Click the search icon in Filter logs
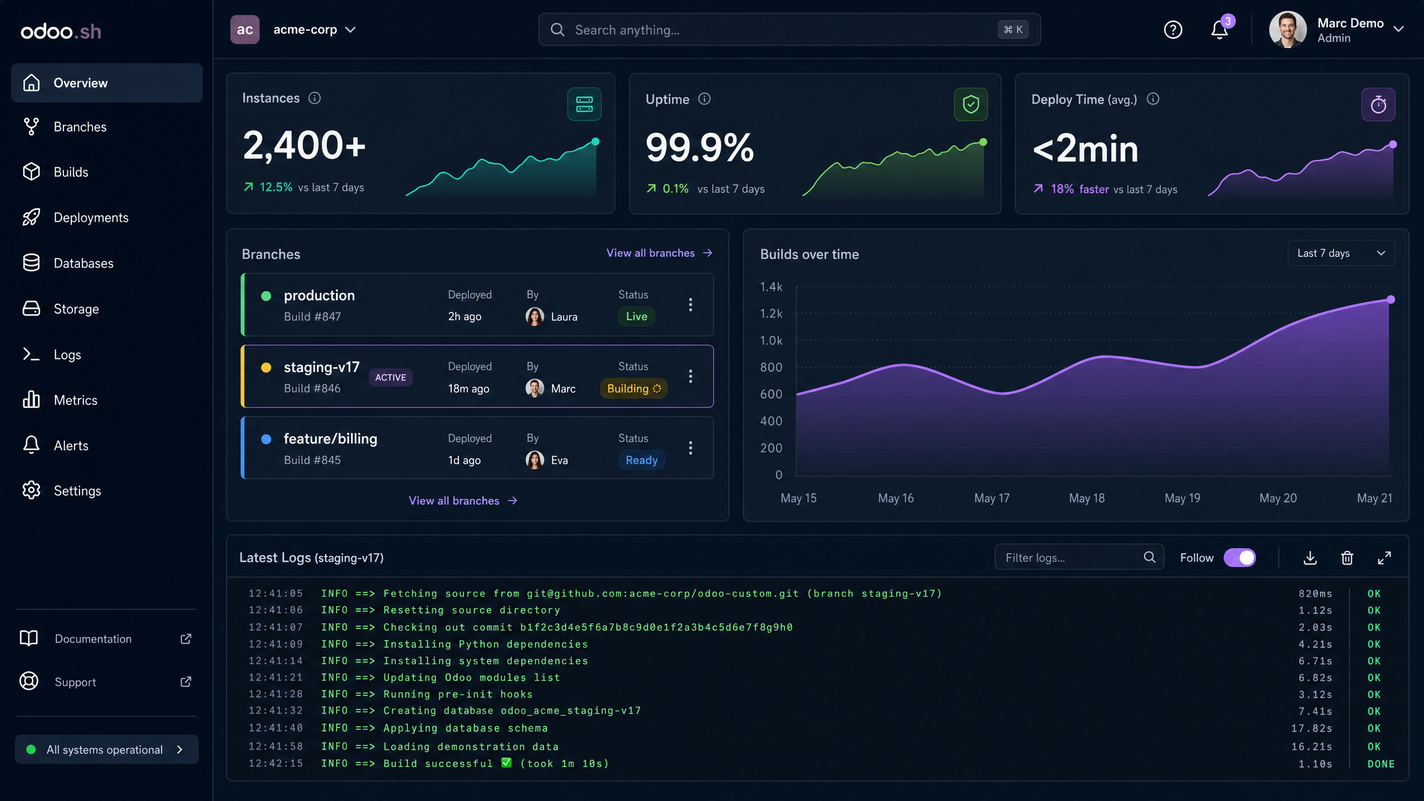Viewport: 1424px width, 801px height. pos(1149,557)
